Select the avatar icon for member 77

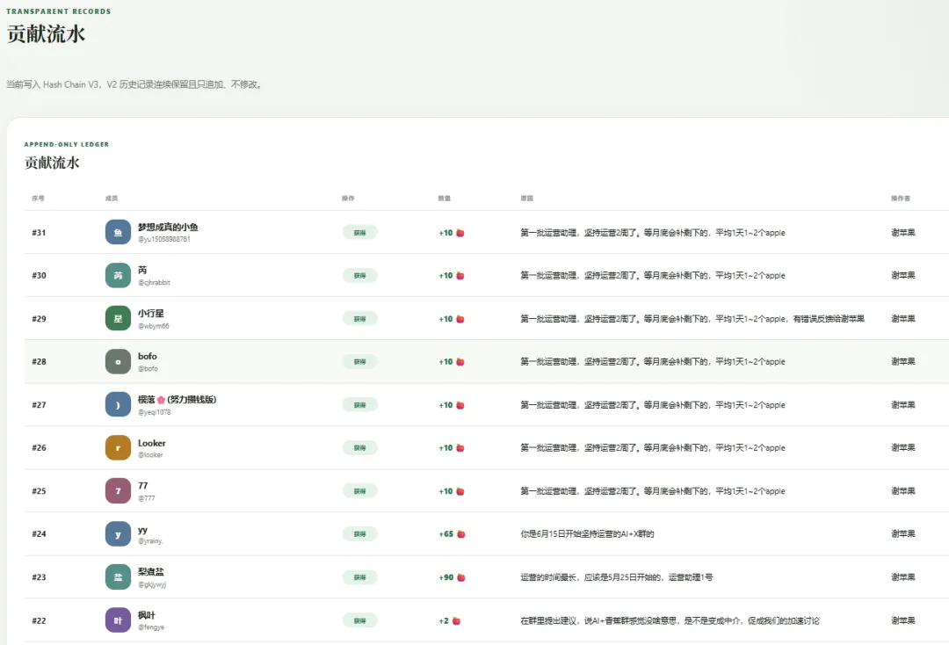118,490
